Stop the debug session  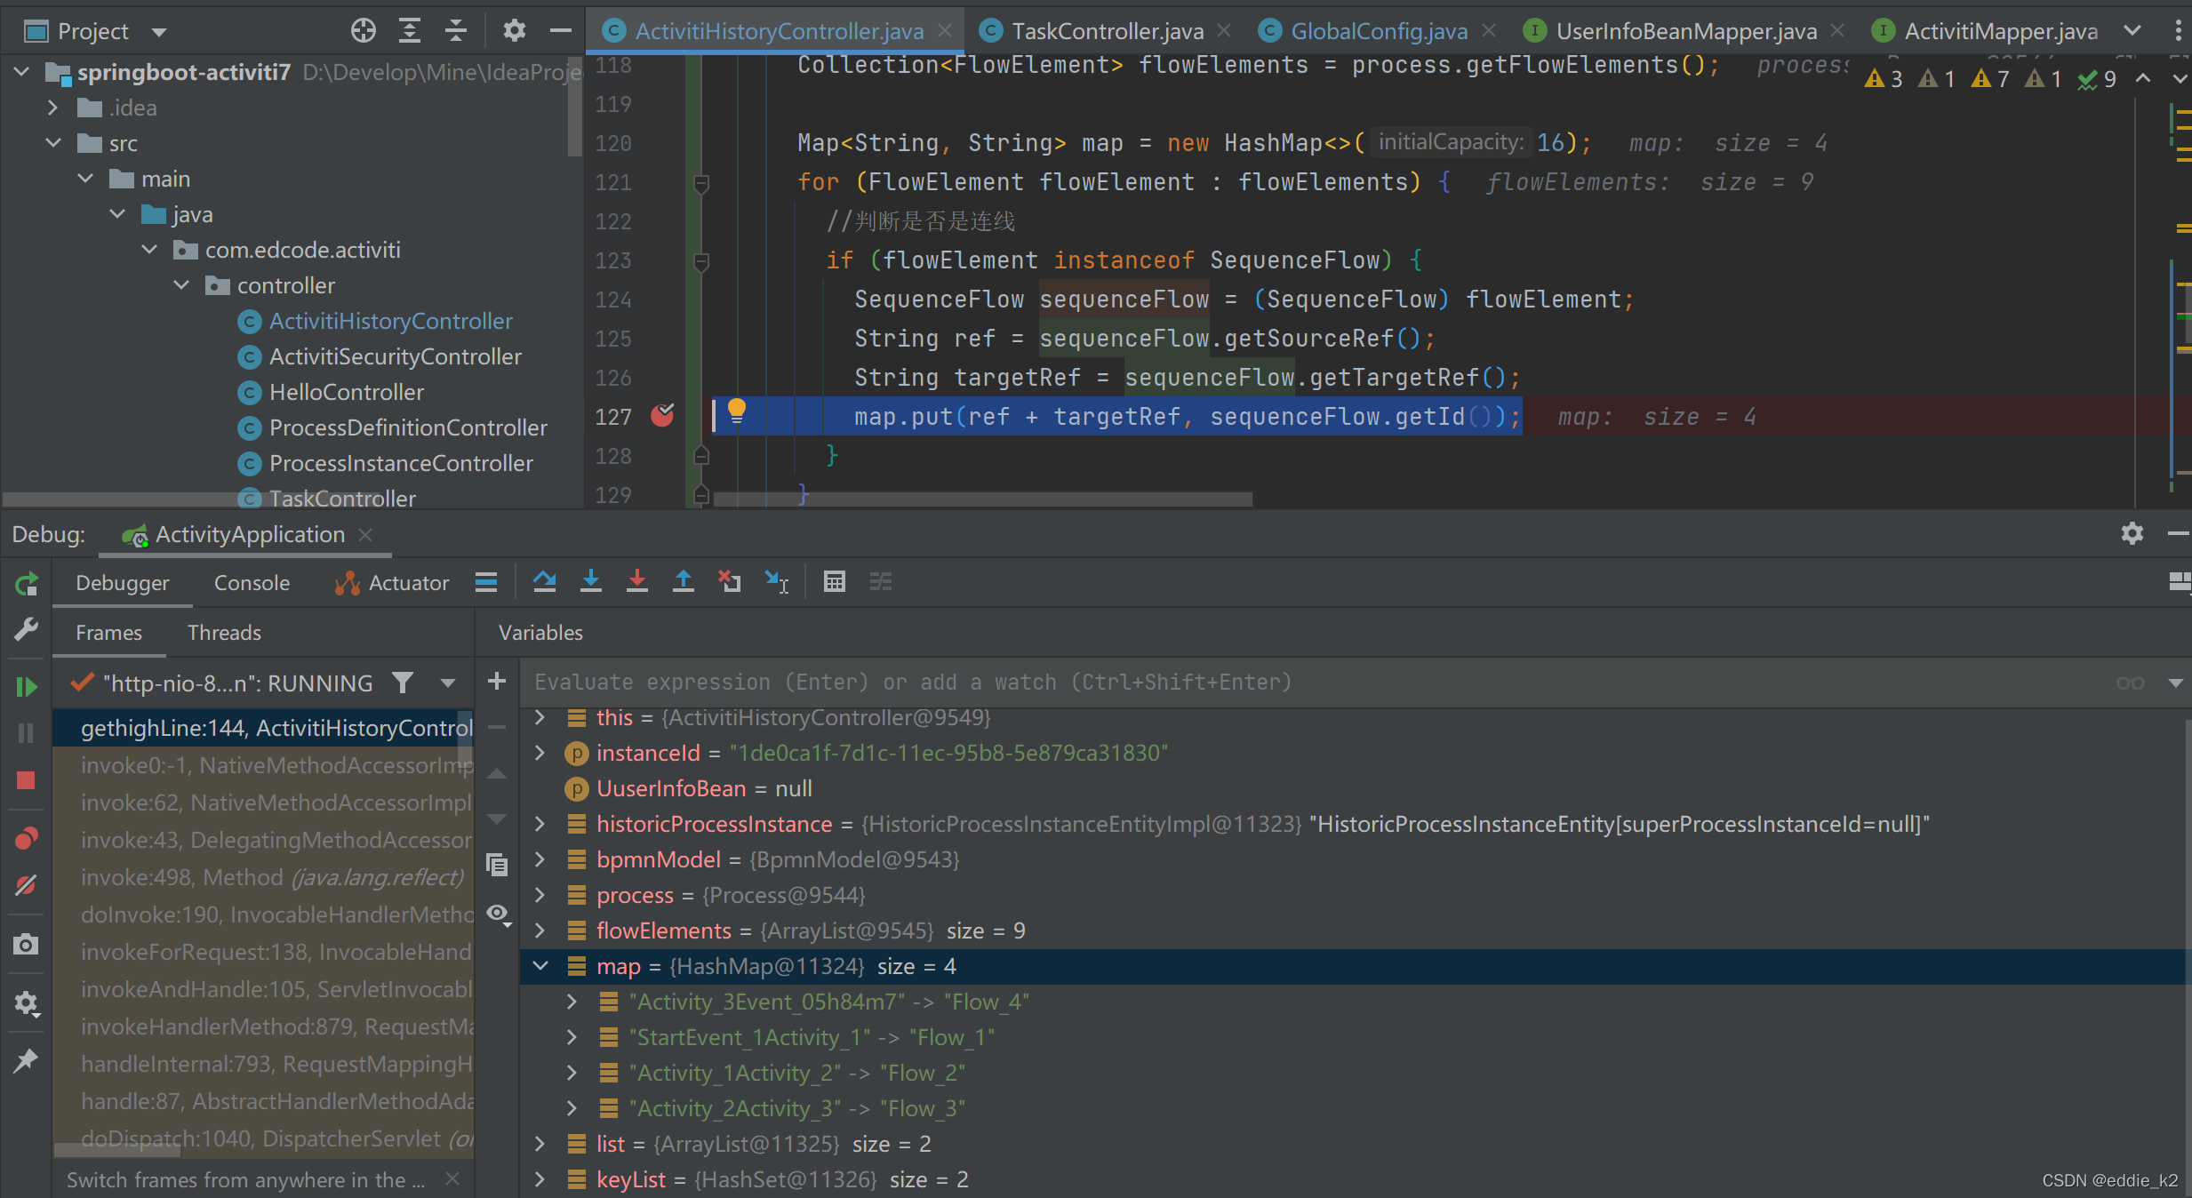[x=26, y=780]
